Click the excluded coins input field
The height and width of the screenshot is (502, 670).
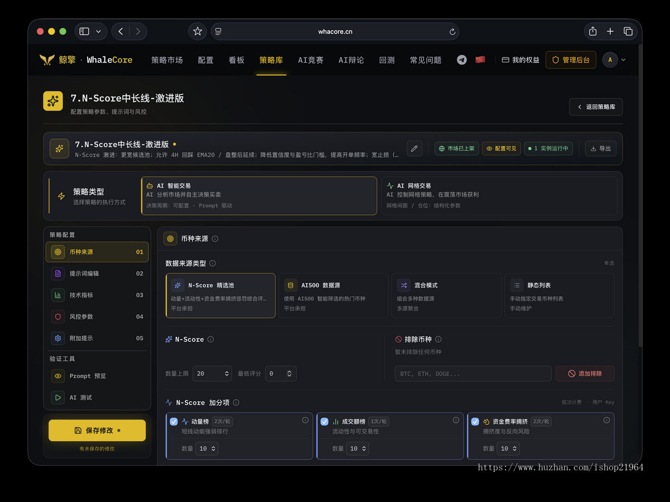click(473, 374)
